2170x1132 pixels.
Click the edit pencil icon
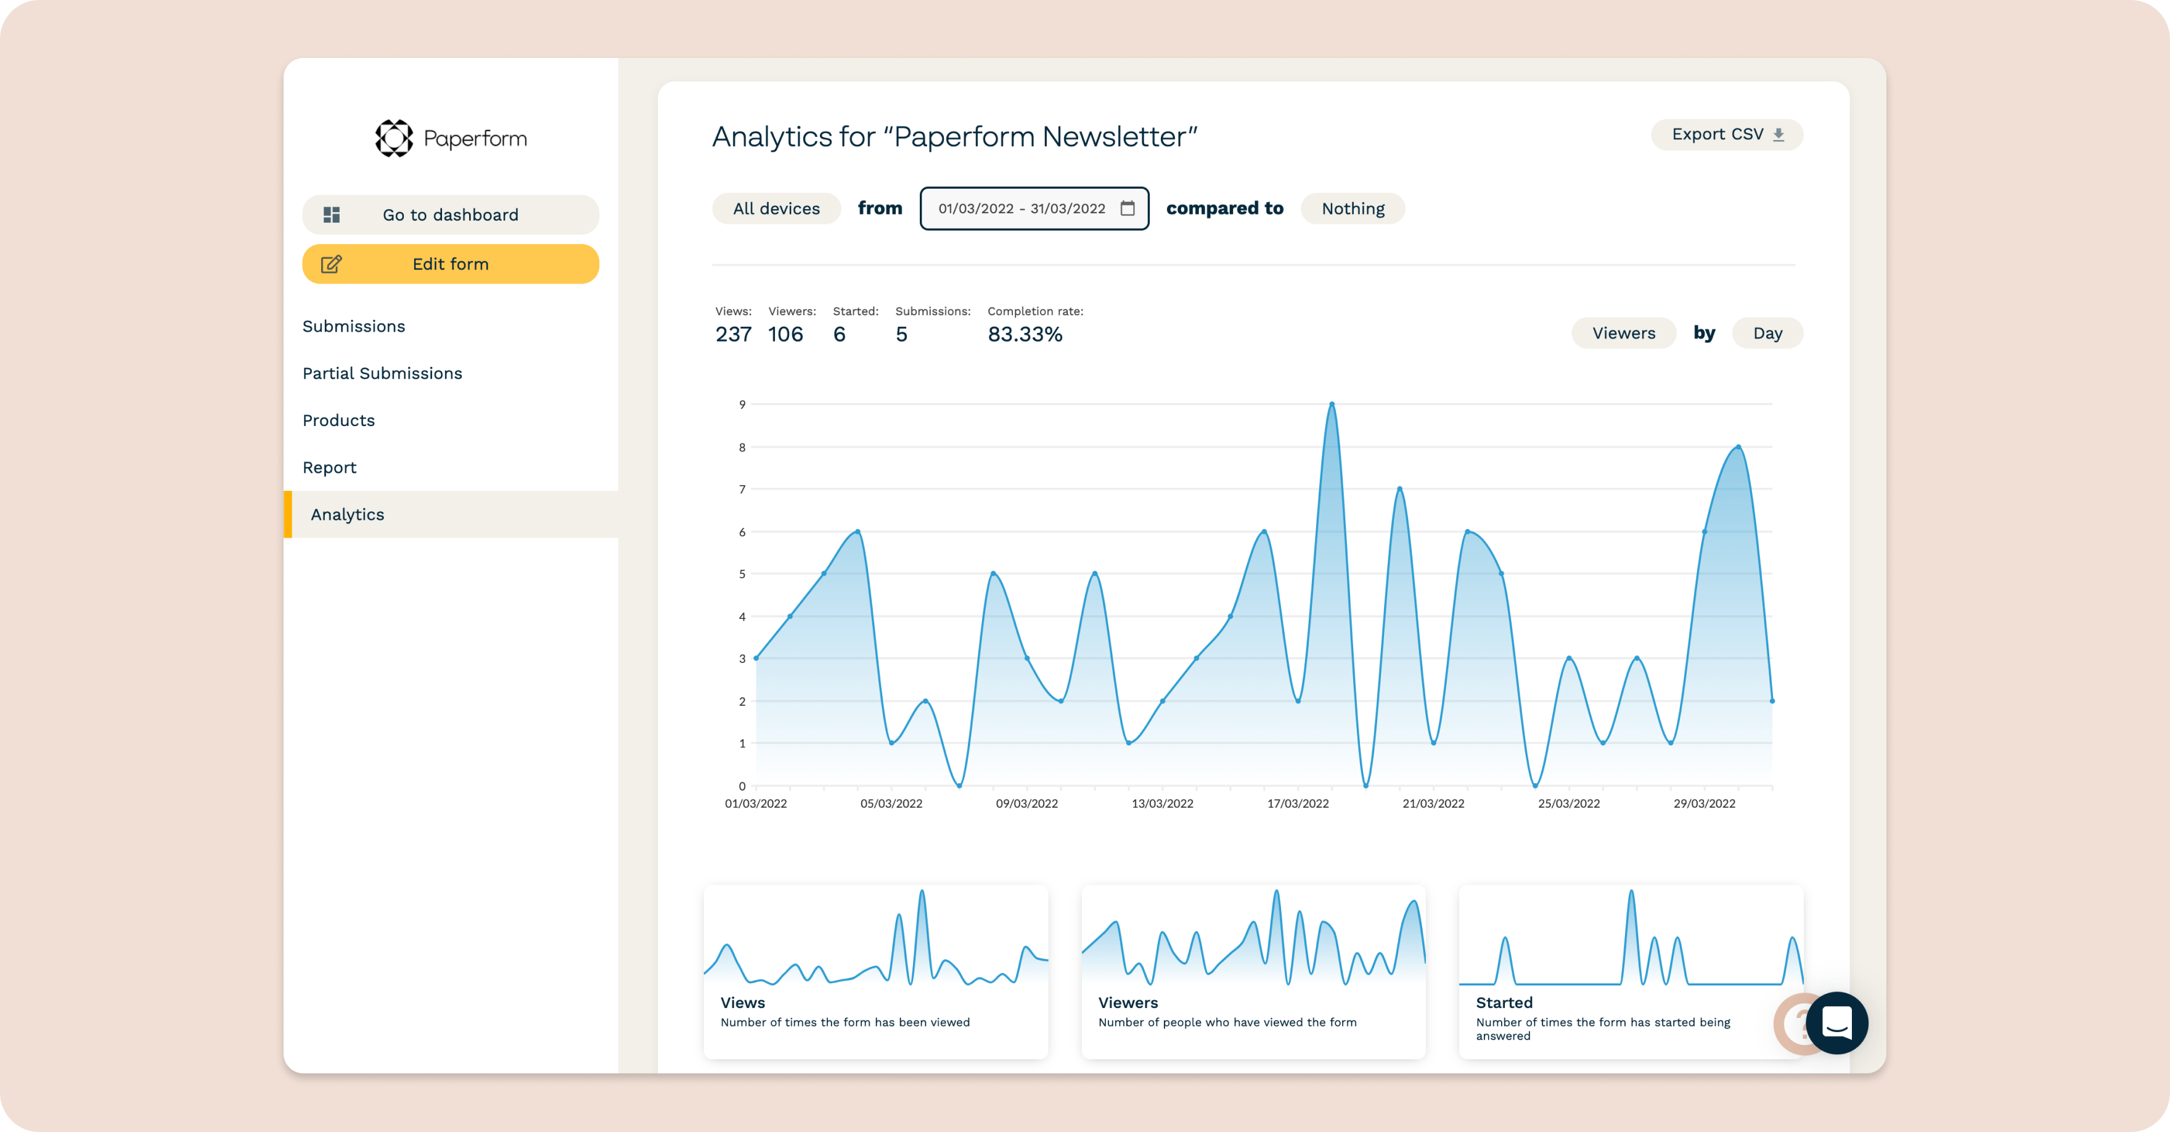[x=331, y=265]
